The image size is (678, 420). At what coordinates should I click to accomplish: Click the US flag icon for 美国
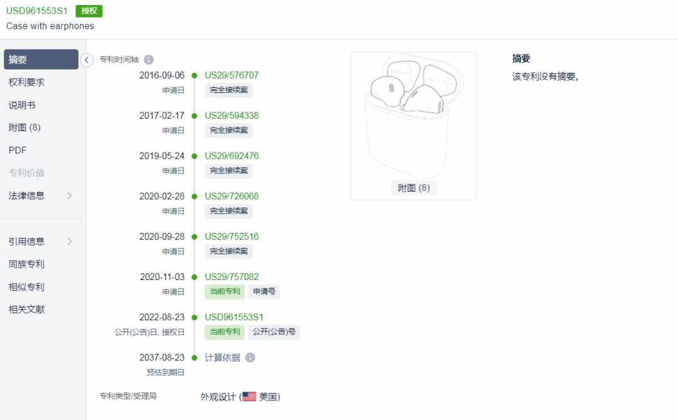(249, 397)
